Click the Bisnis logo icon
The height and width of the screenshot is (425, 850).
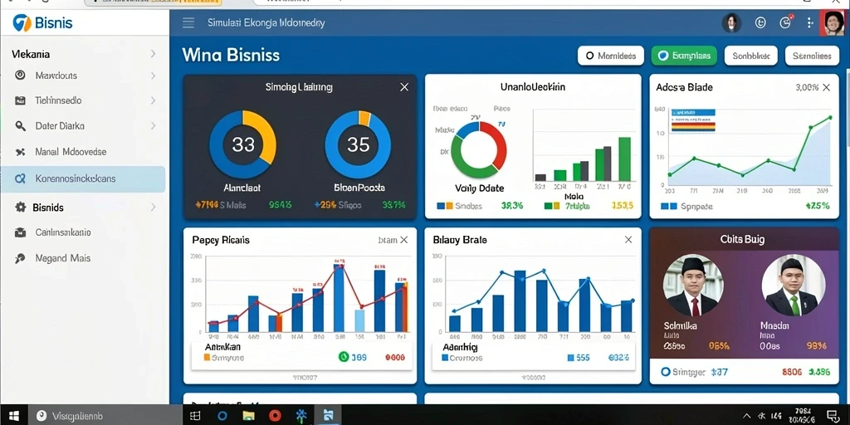pos(22,22)
